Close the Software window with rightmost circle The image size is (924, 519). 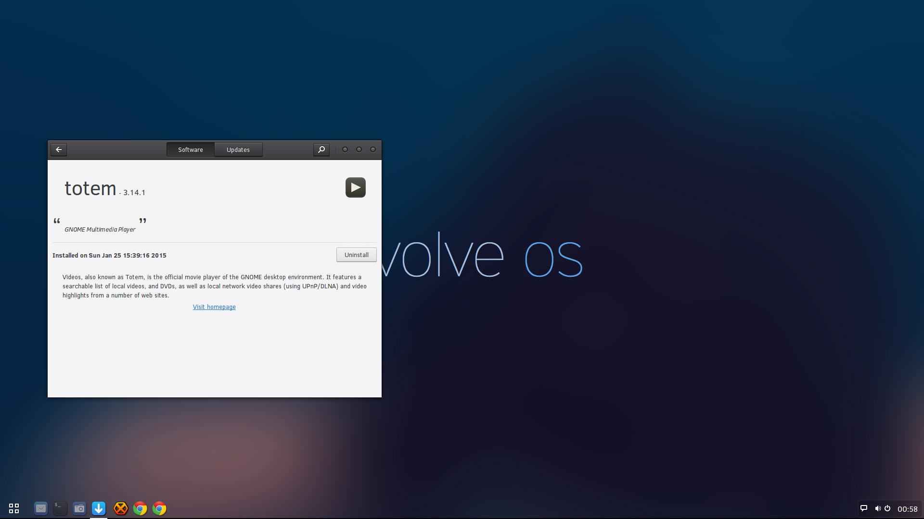[373, 149]
